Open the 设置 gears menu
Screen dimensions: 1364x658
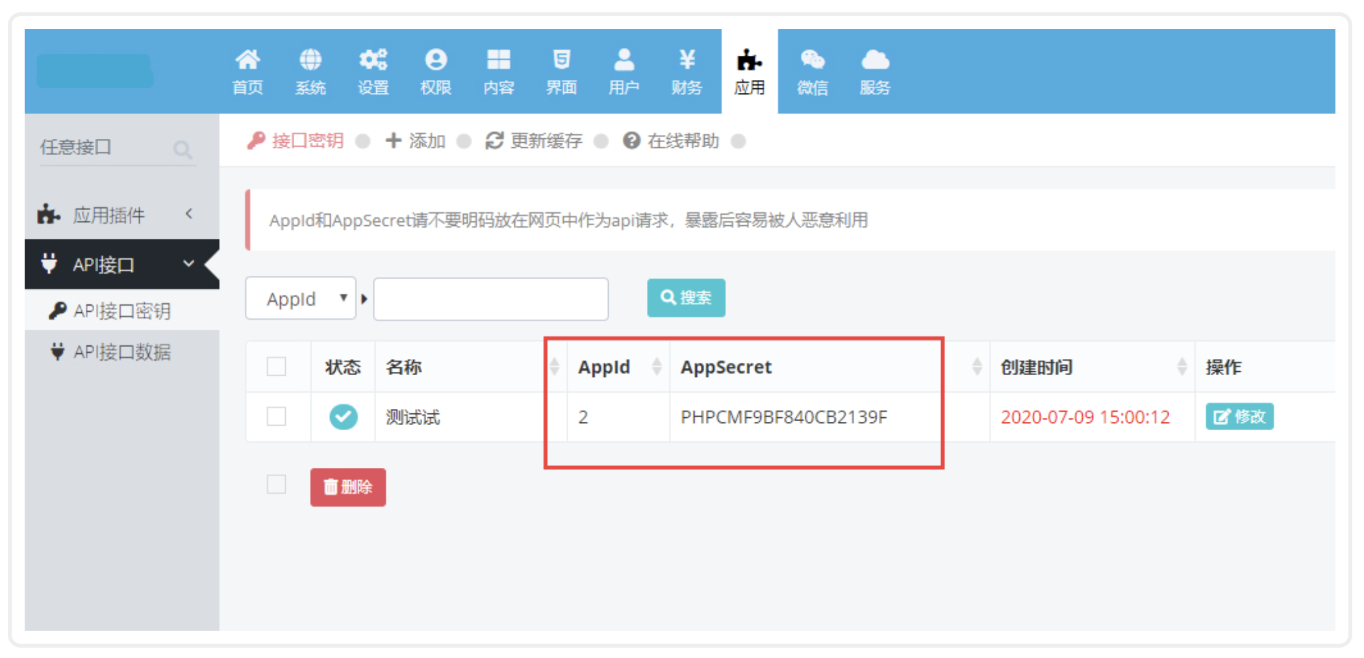(373, 72)
